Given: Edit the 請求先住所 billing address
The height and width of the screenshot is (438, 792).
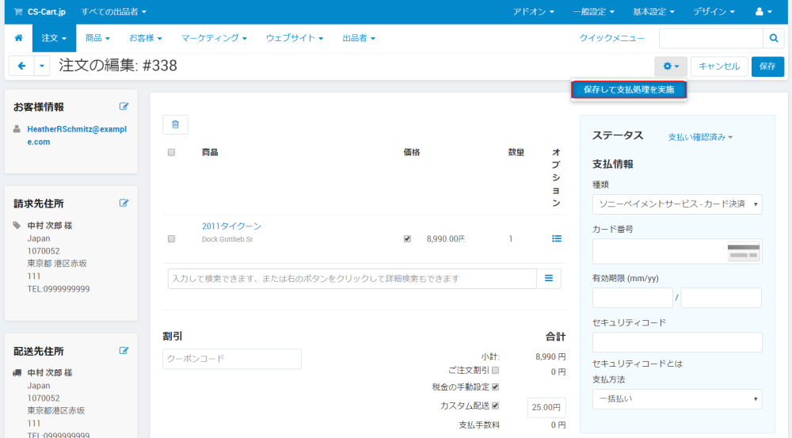Looking at the screenshot, I should point(124,203).
